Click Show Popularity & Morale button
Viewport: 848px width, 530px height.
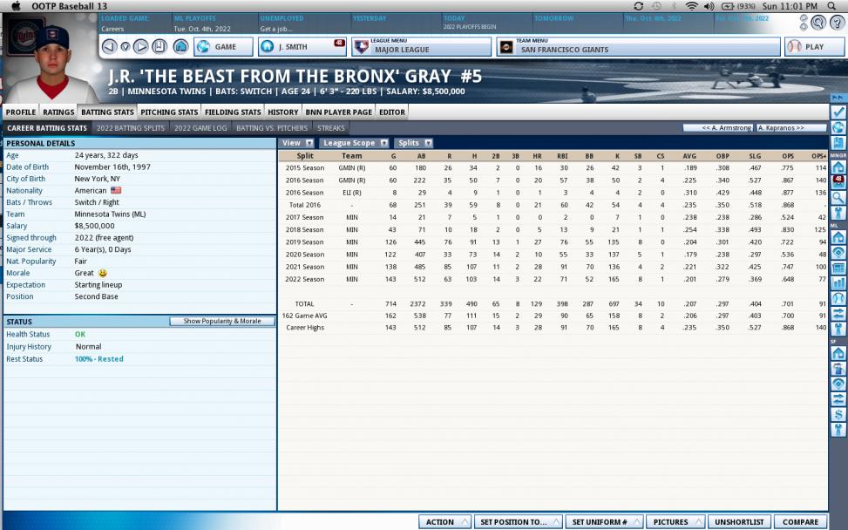(222, 322)
